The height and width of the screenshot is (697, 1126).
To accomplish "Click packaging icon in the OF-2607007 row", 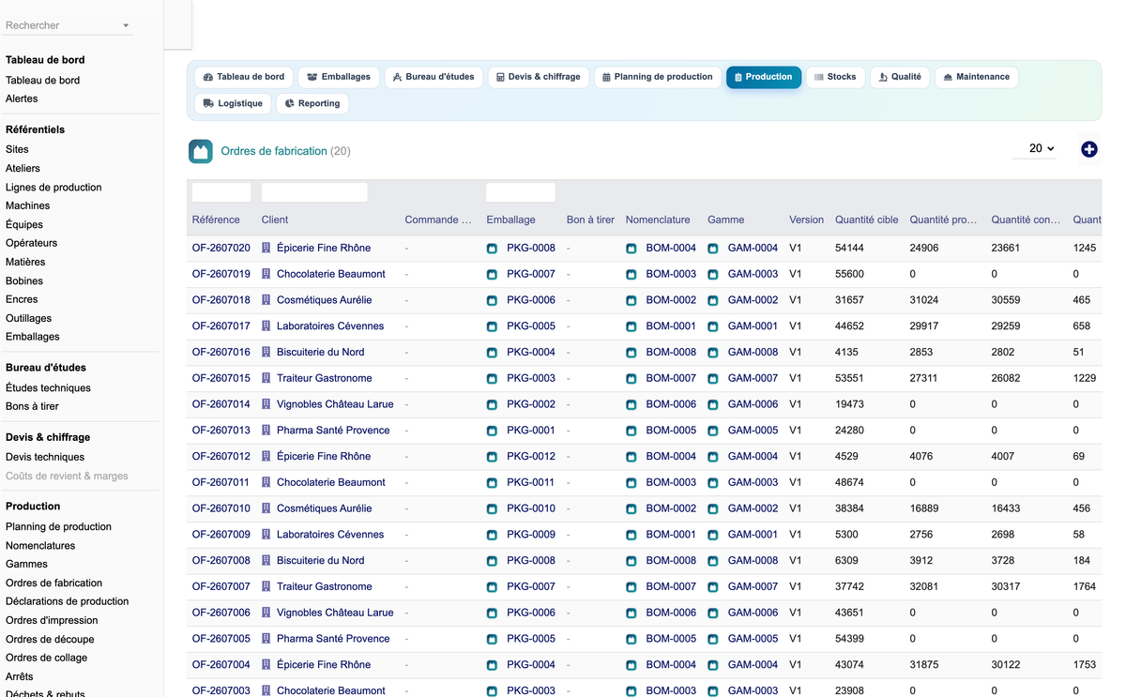I will pyautogui.click(x=492, y=587).
